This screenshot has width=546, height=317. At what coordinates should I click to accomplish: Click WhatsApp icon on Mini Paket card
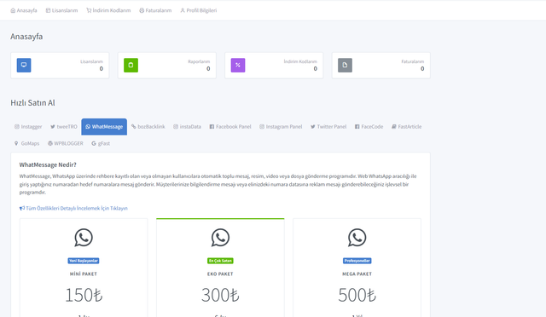click(84, 238)
